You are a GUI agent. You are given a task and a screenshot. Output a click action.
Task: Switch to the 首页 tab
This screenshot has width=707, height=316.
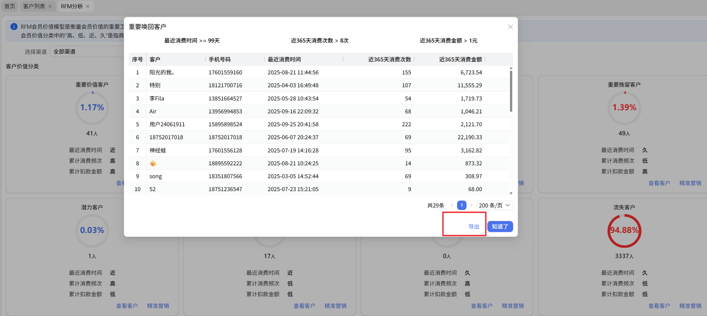coord(10,6)
